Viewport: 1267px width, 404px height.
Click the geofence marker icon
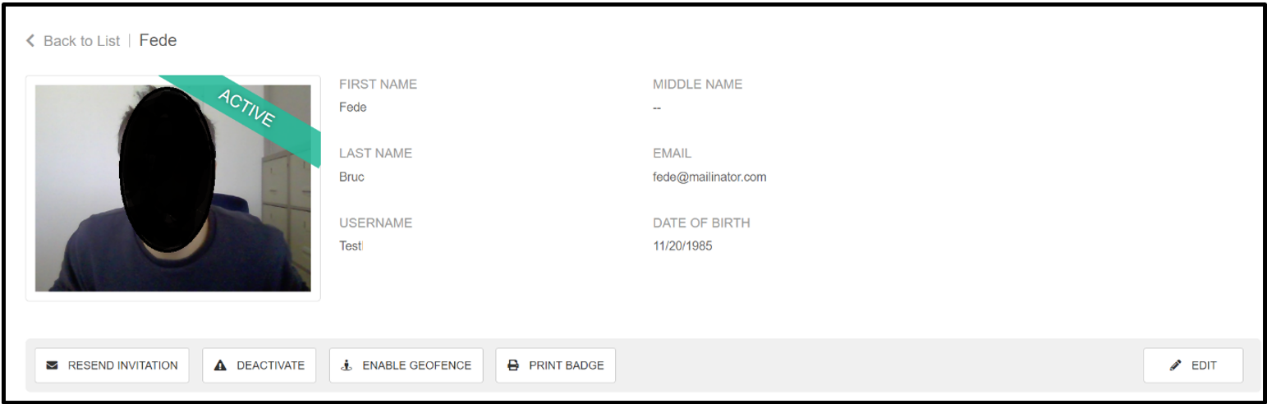tap(347, 365)
